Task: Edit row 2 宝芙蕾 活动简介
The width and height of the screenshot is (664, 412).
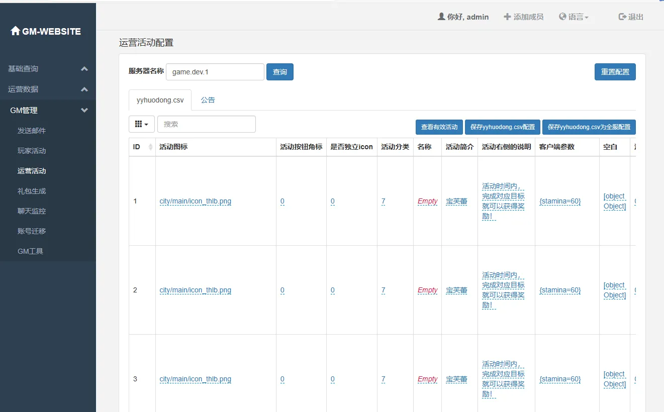Action: click(457, 290)
